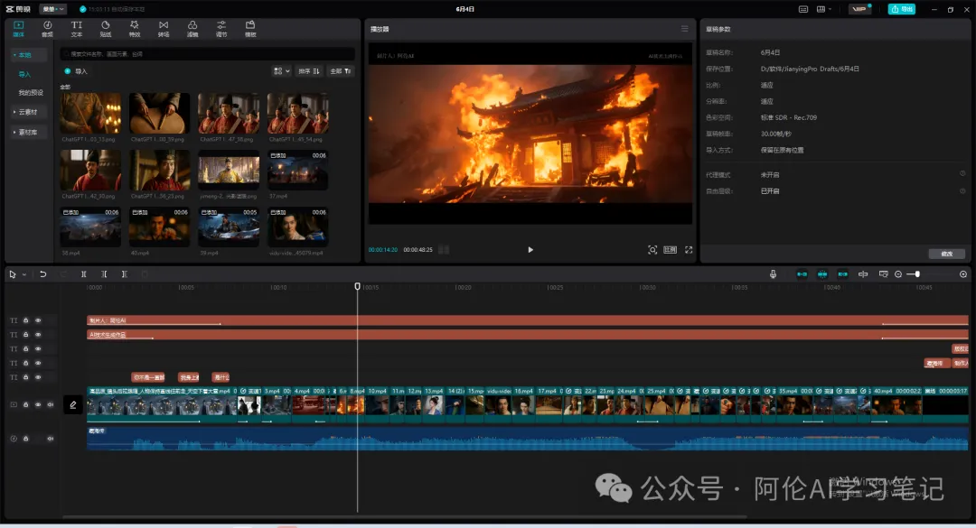Play the preview video
This screenshot has height=528, width=976.
(530, 250)
